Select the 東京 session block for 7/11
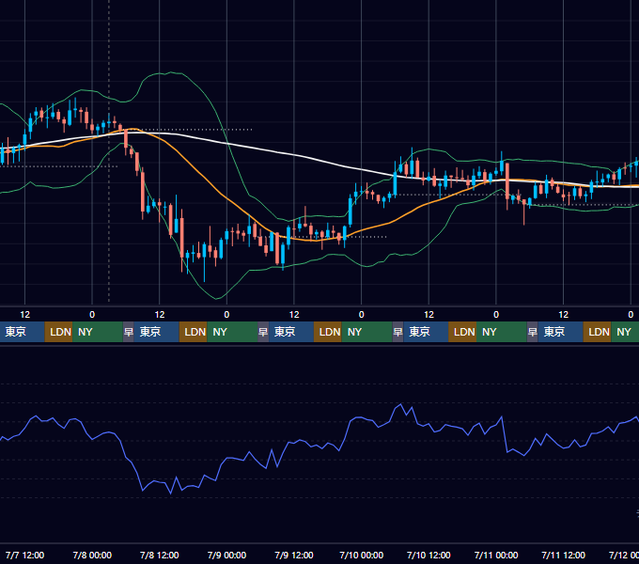639x564 pixels. tap(561, 332)
